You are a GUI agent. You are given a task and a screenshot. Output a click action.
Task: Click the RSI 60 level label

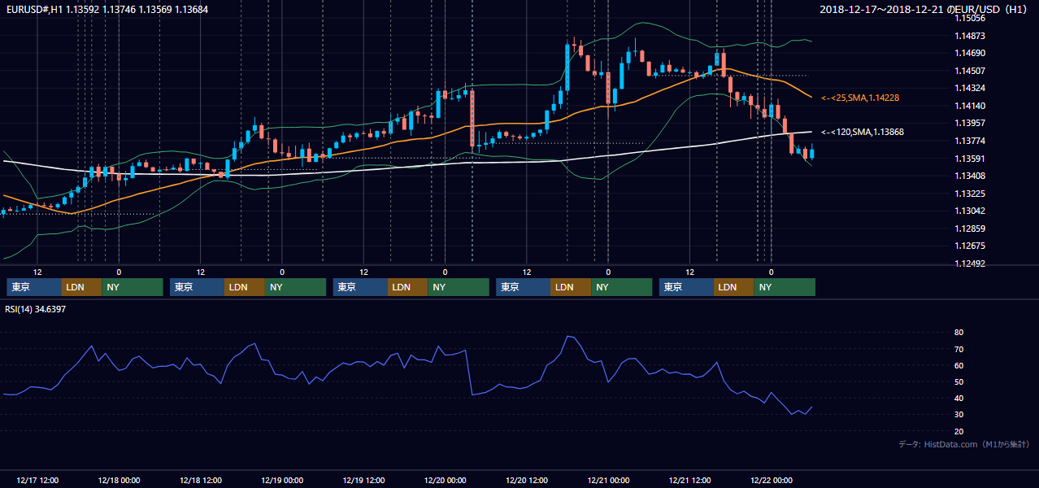[x=959, y=365]
